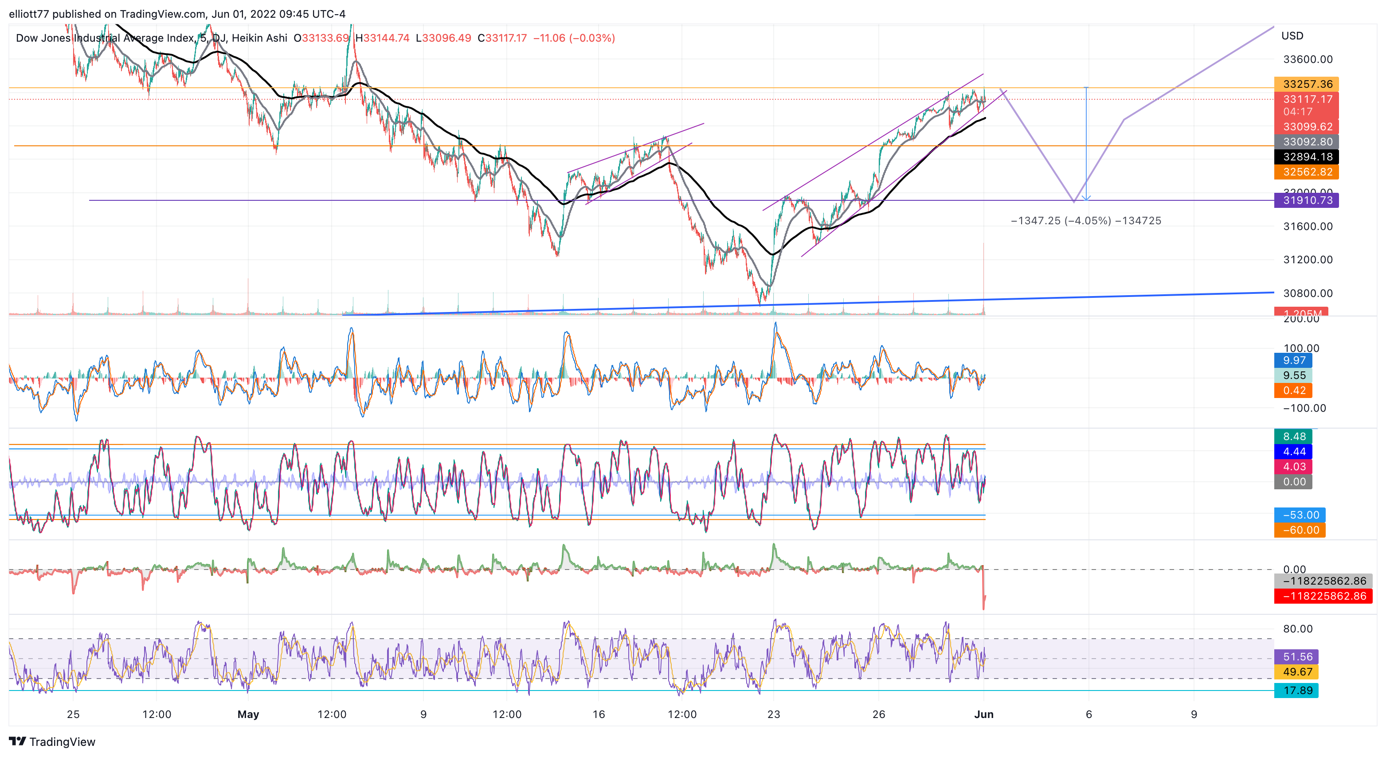Click the orange 33257.36 price label
Viewport: 1386px width, 757px height.
point(1307,84)
